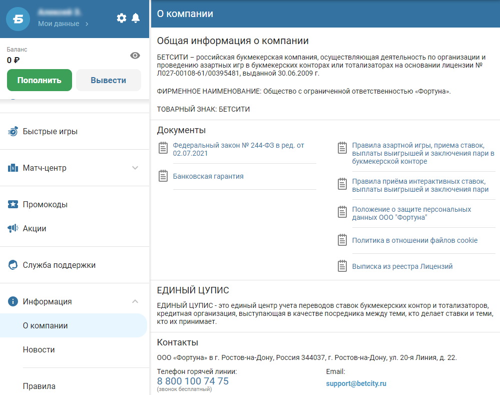This screenshot has width=500, height=395.
Task: Click ТОВАРНЫЙ ЗНАК: БЕТСИТИ text
Action: pos(203,109)
